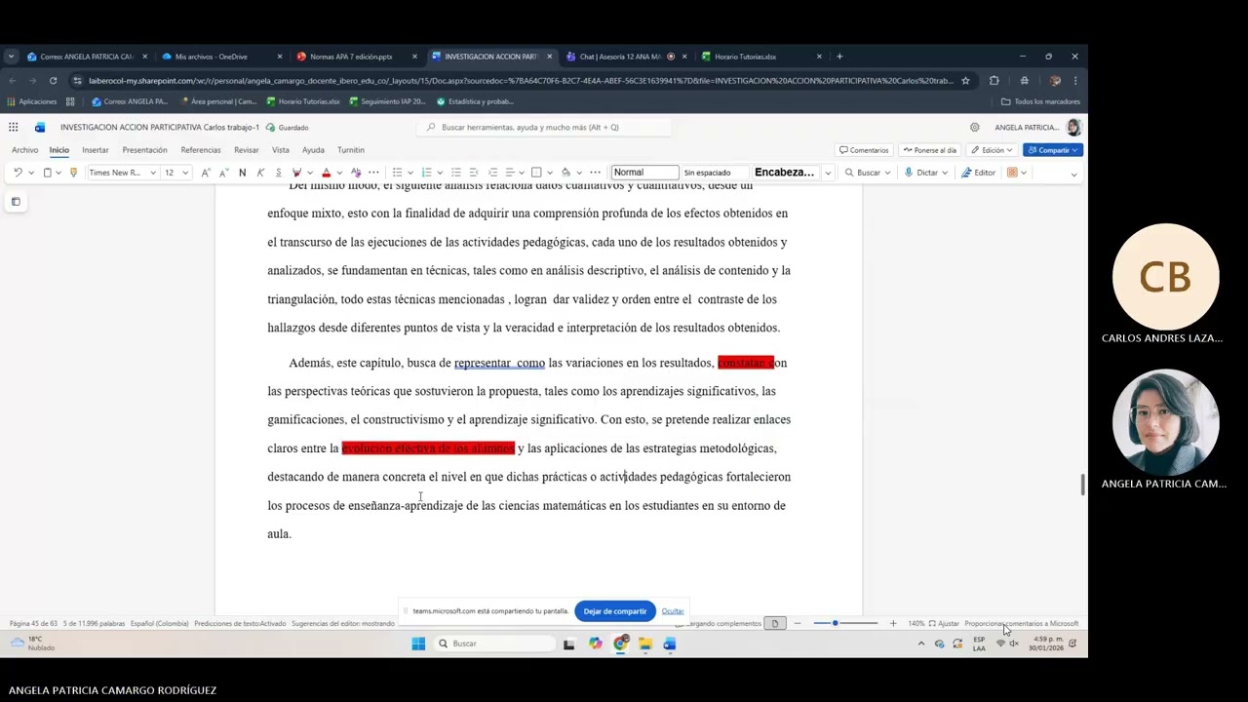This screenshot has height=702, width=1248.
Task: Select the Normal style
Action: pos(644,173)
